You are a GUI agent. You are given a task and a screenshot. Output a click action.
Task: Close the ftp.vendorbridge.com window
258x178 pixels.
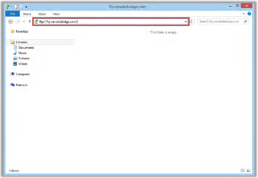tap(246, 6)
